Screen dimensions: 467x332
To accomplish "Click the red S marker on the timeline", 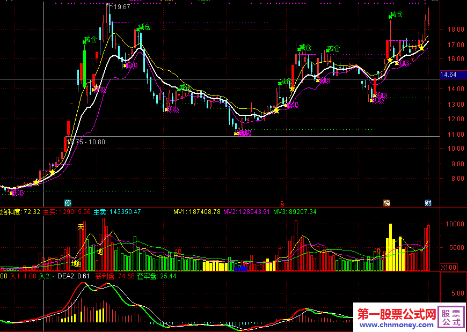I will (x=282, y=203).
